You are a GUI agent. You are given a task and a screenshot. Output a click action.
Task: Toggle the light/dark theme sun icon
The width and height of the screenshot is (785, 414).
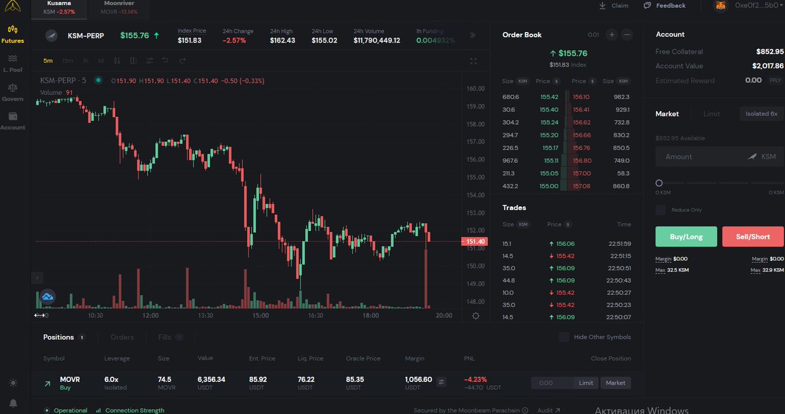(13, 383)
